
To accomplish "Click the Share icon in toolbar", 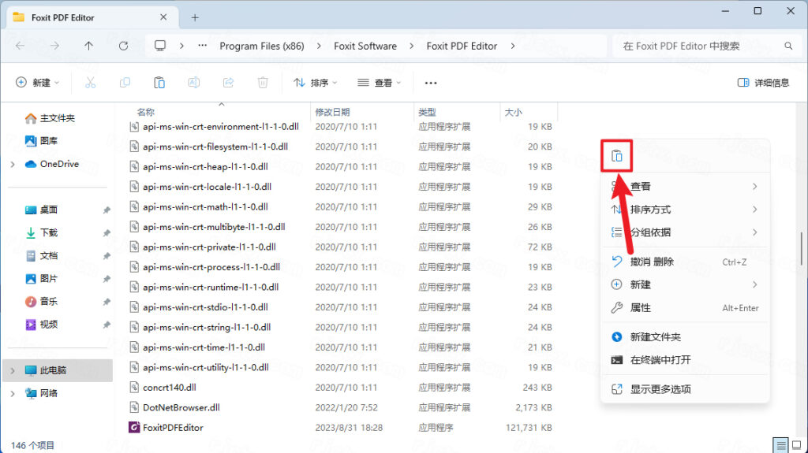I will 228,83.
